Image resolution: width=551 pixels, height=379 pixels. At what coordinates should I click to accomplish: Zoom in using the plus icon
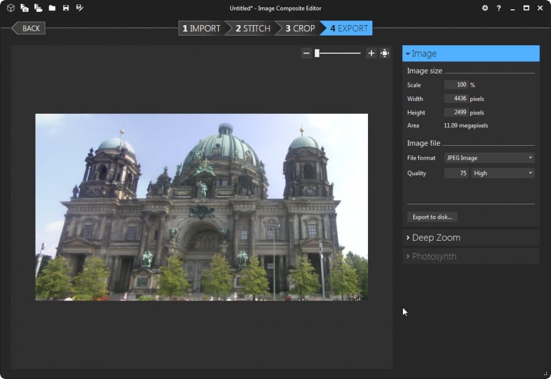pyautogui.click(x=371, y=53)
